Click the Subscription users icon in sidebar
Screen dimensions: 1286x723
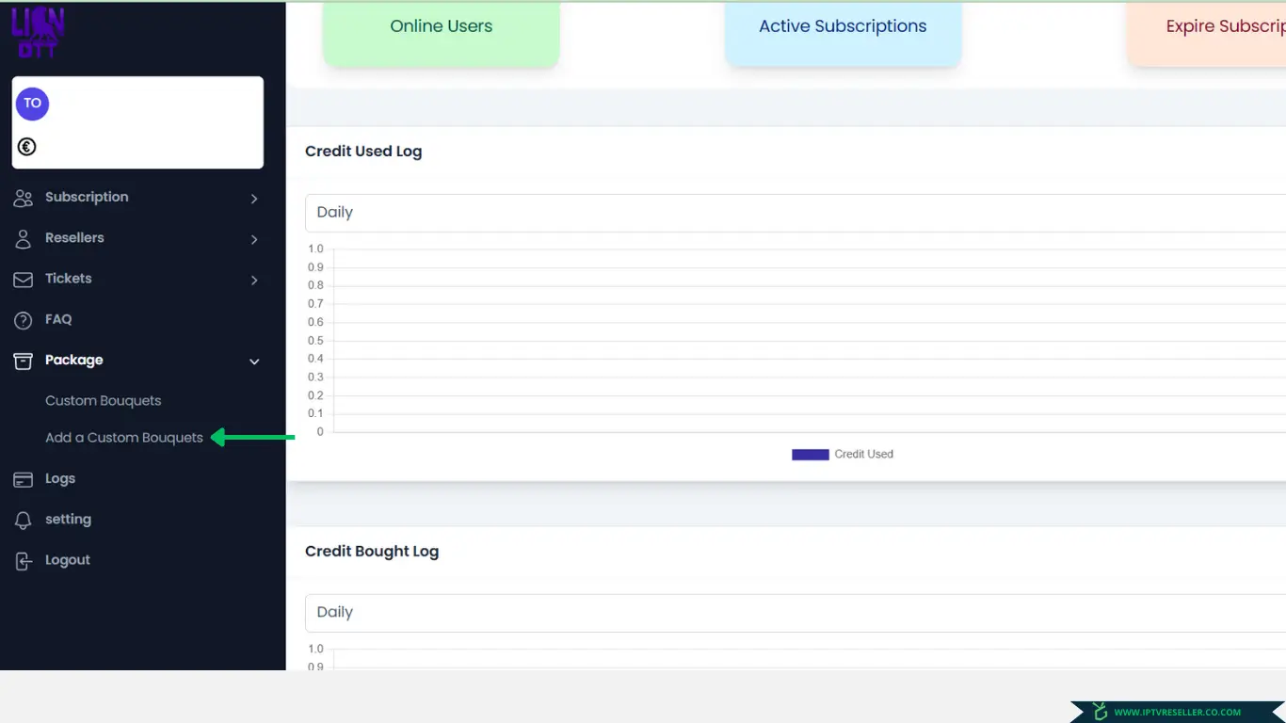[x=23, y=198]
